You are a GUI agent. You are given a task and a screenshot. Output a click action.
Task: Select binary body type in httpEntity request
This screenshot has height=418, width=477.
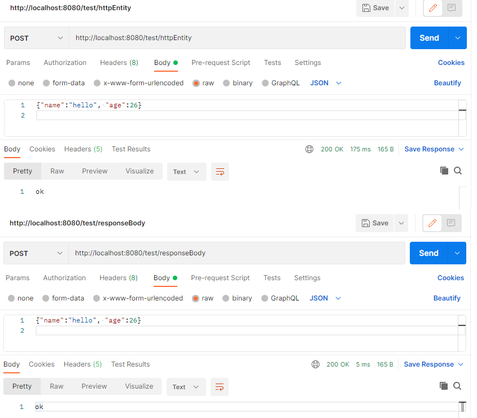[226, 83]
